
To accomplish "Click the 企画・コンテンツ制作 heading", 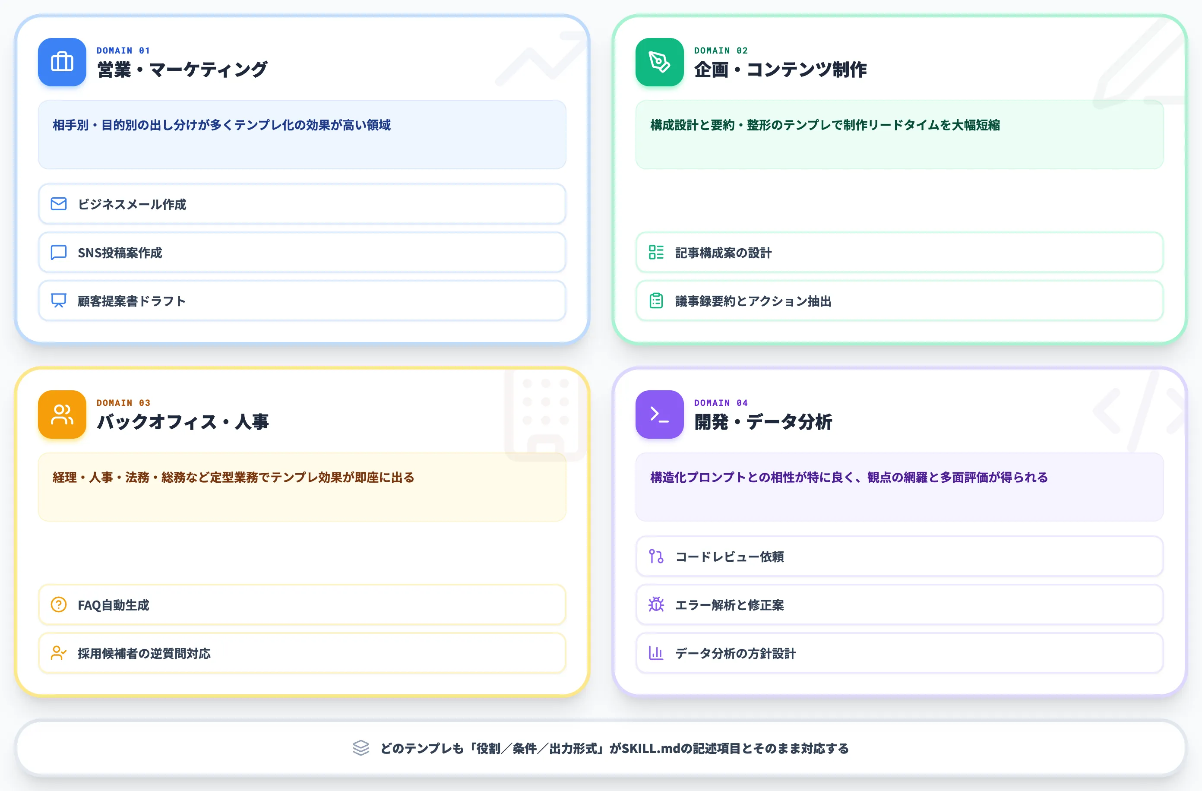I will [780, 70].
